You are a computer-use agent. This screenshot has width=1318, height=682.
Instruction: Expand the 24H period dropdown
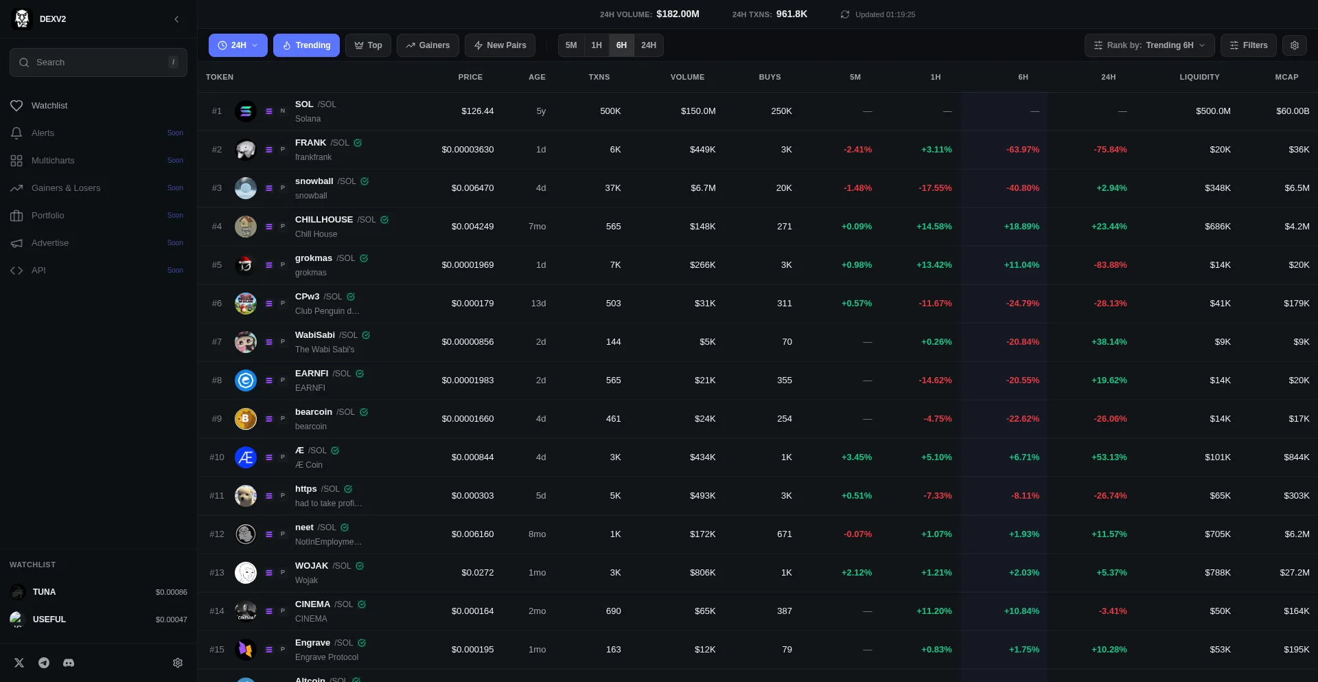[238, 45]
